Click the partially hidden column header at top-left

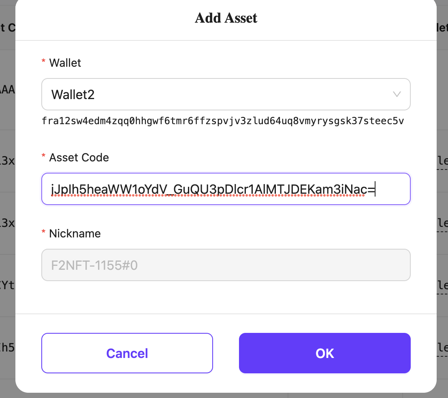[x=7, y=28]
